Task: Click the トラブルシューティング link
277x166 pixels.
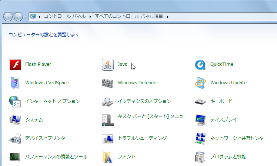Action: pos(142,138)
